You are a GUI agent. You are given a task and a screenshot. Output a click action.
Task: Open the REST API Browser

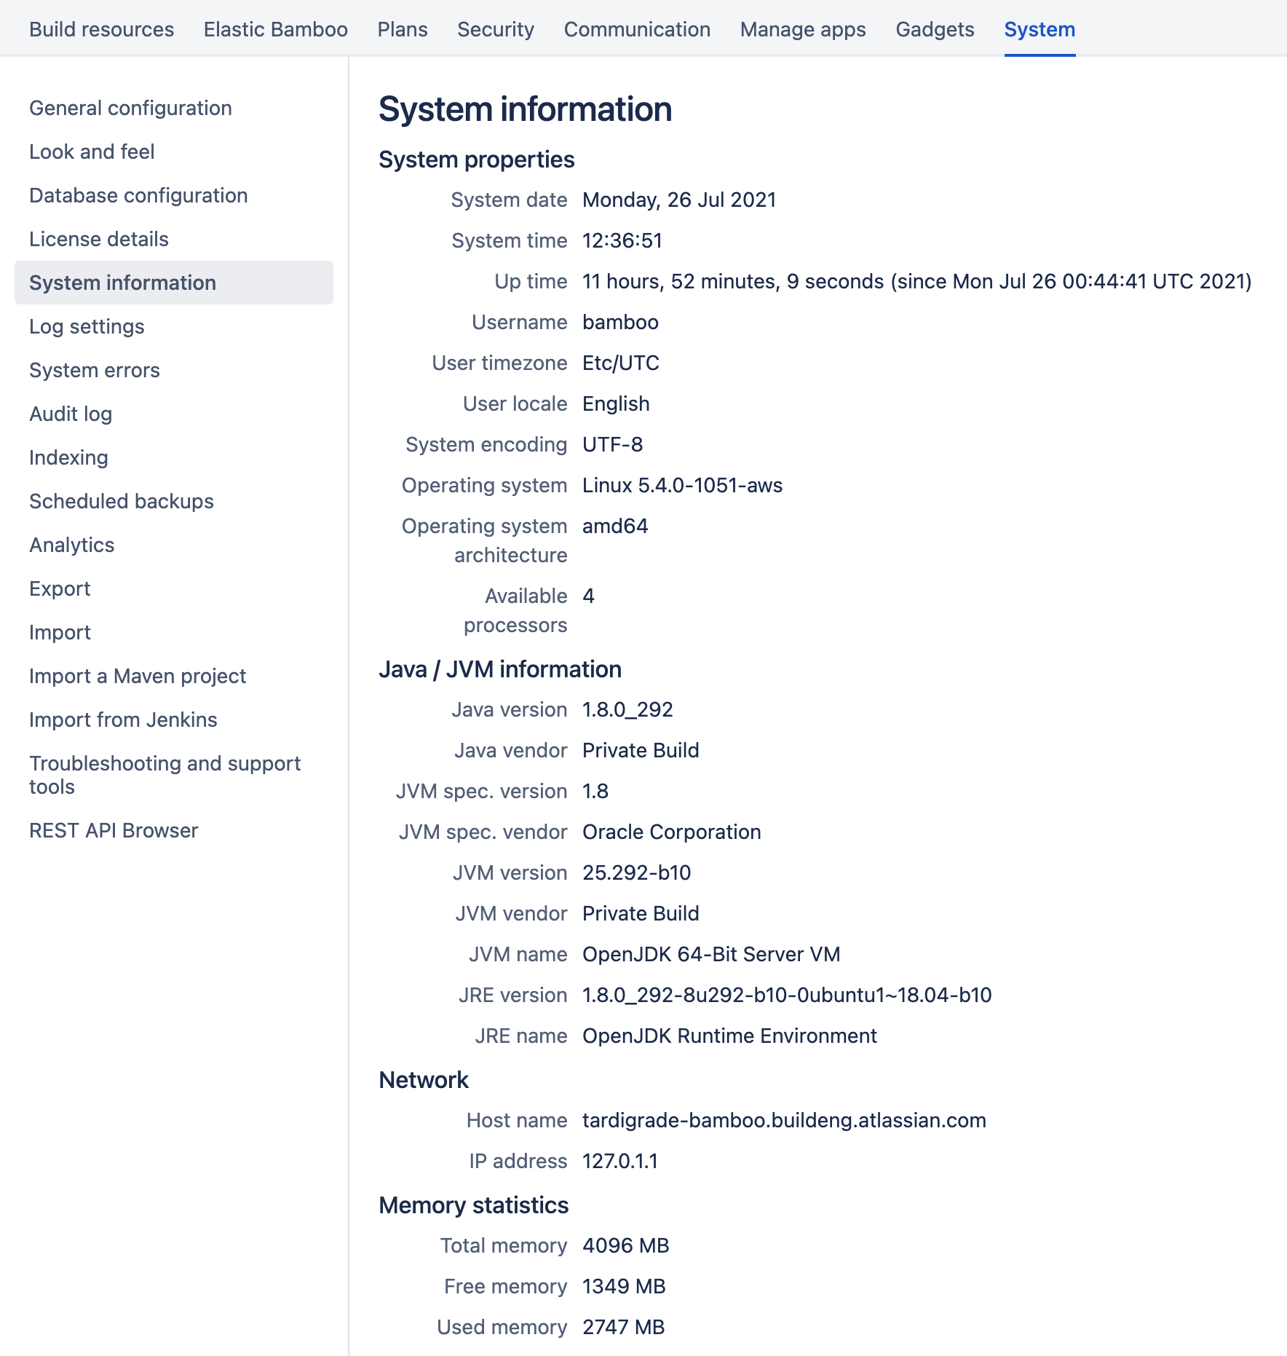click(114, 830)
